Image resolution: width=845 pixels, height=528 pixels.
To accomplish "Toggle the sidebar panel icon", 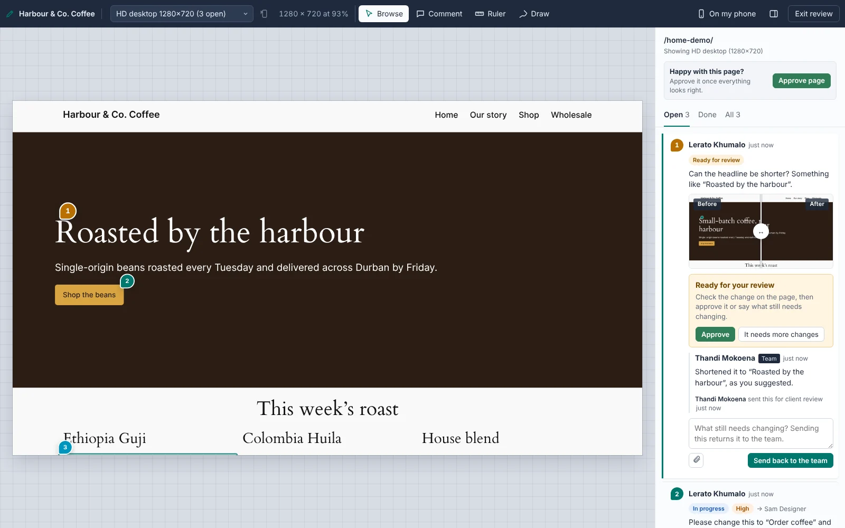I will [x=774, y=14].
